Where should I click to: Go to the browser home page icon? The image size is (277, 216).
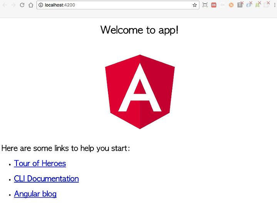pos(31,5)
